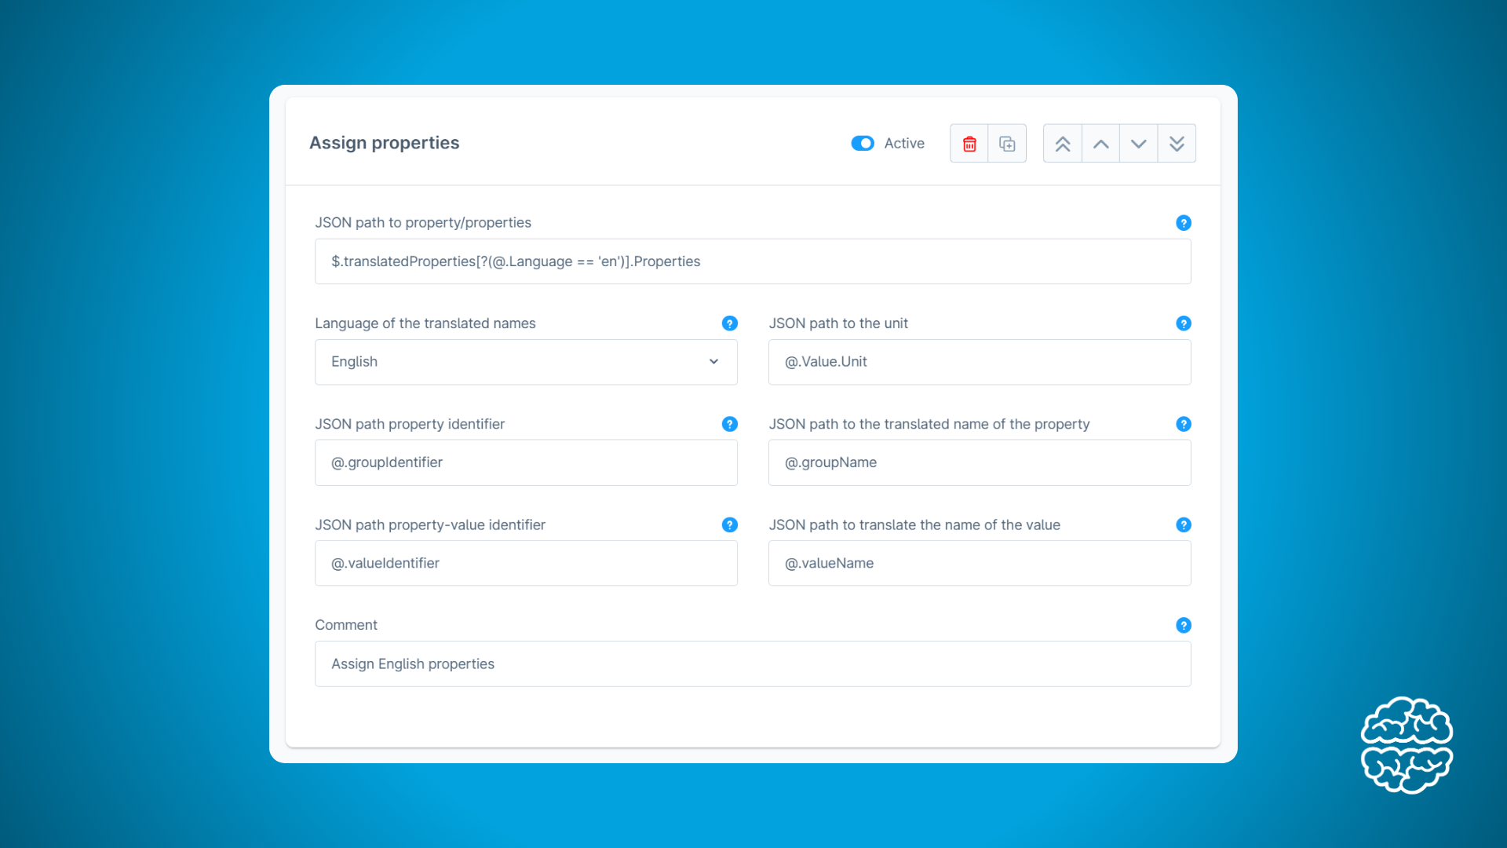Click the Comment label
The width and height of the screenshot is (1507, 848).
pos(346,625)
